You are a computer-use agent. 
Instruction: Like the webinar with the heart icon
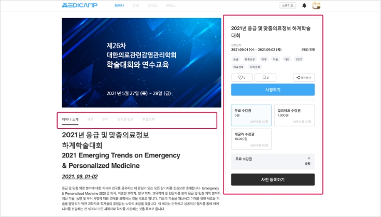tap(242, 78)
